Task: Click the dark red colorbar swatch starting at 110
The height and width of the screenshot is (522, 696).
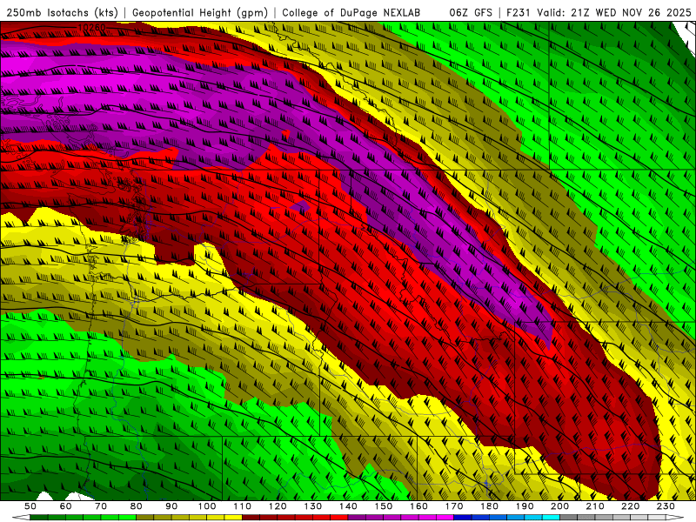Action: click(x=251, y=517)
